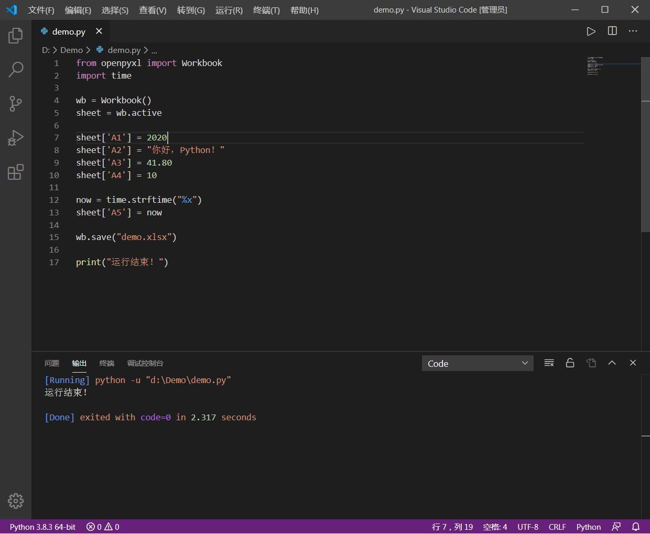Viewport: 650px width, 534px height.
Task: Switch to the 问题 panel tab
Action: tap(52, 363)
